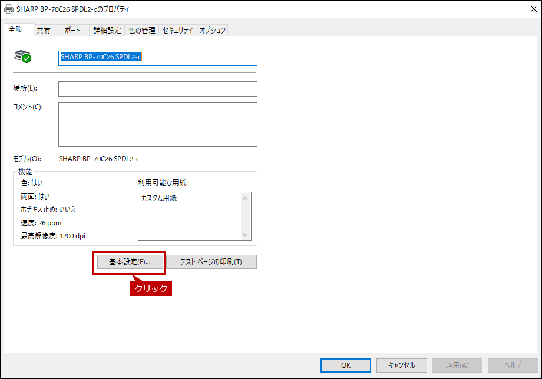
Task: Click the paper list scroll down arrow
Action: click(x=246, y=234)
